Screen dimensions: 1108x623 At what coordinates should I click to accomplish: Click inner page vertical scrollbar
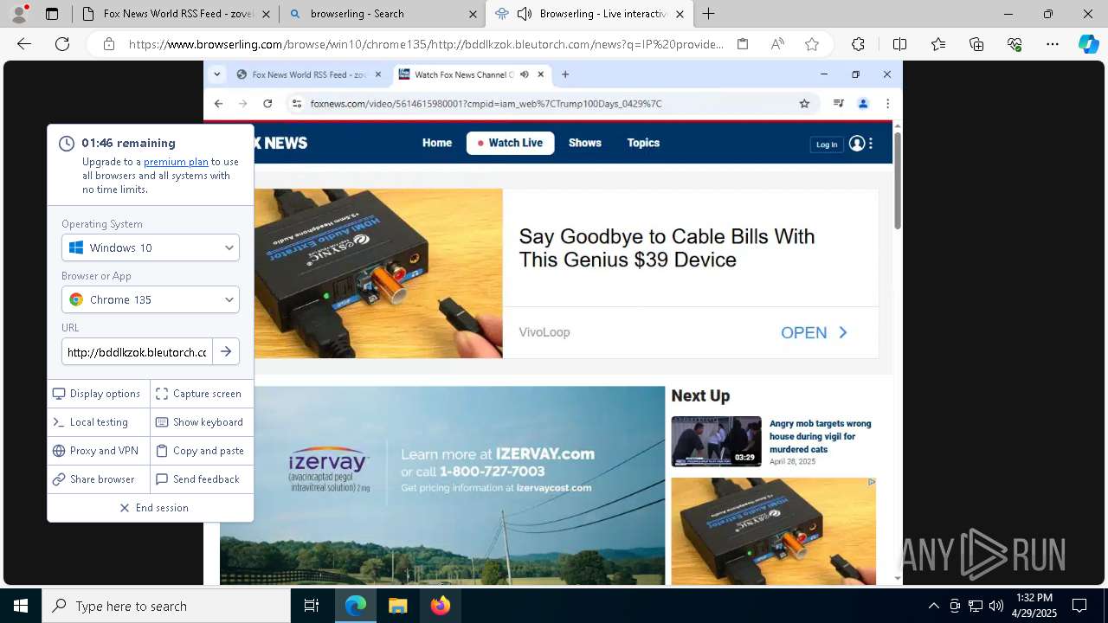click(897, 182)
